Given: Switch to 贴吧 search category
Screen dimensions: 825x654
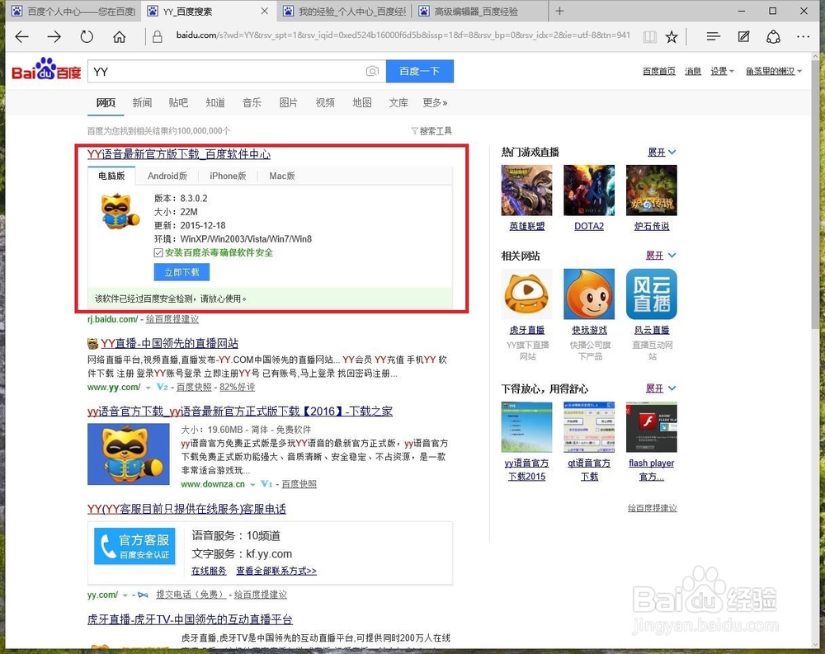Looking at the screenshot, I should coord(178,102).
